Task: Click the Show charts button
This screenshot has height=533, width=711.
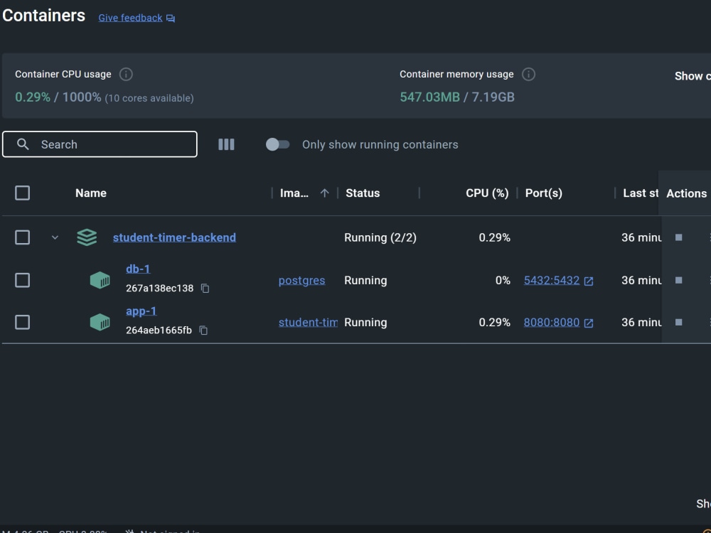Action: [x=693, y=76]
